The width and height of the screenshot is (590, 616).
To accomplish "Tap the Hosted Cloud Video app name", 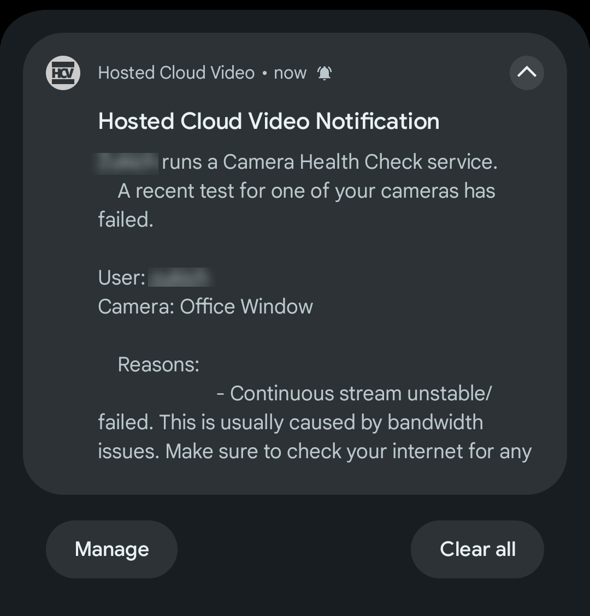I will coord(176,73).
